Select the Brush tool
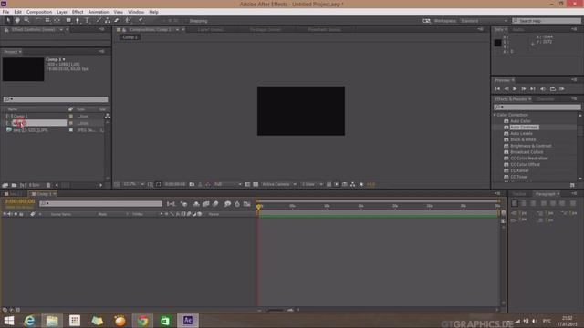 (x=99, y=20)
